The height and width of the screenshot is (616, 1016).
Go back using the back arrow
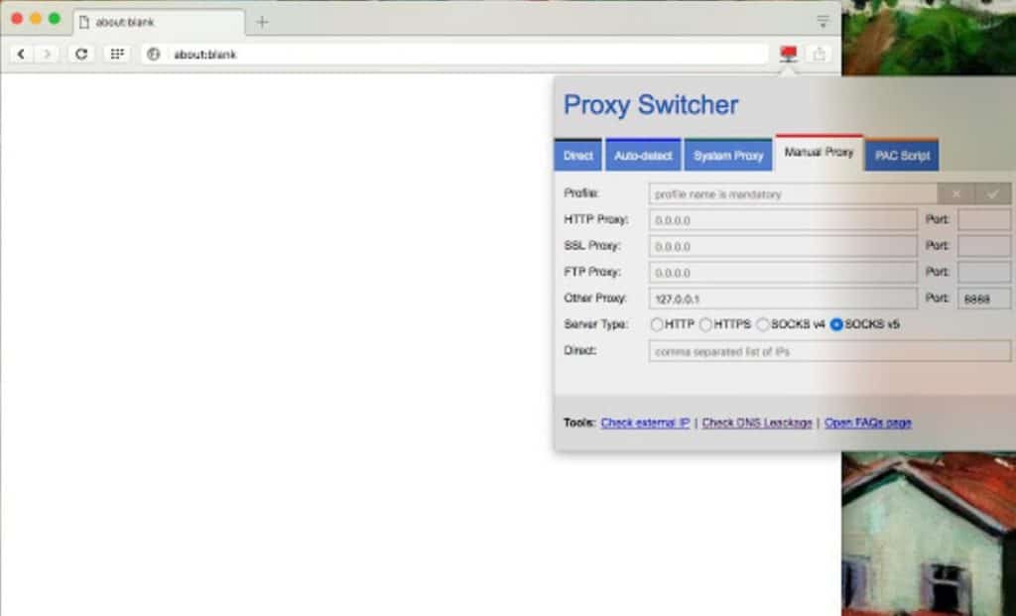tap(20, 55)
